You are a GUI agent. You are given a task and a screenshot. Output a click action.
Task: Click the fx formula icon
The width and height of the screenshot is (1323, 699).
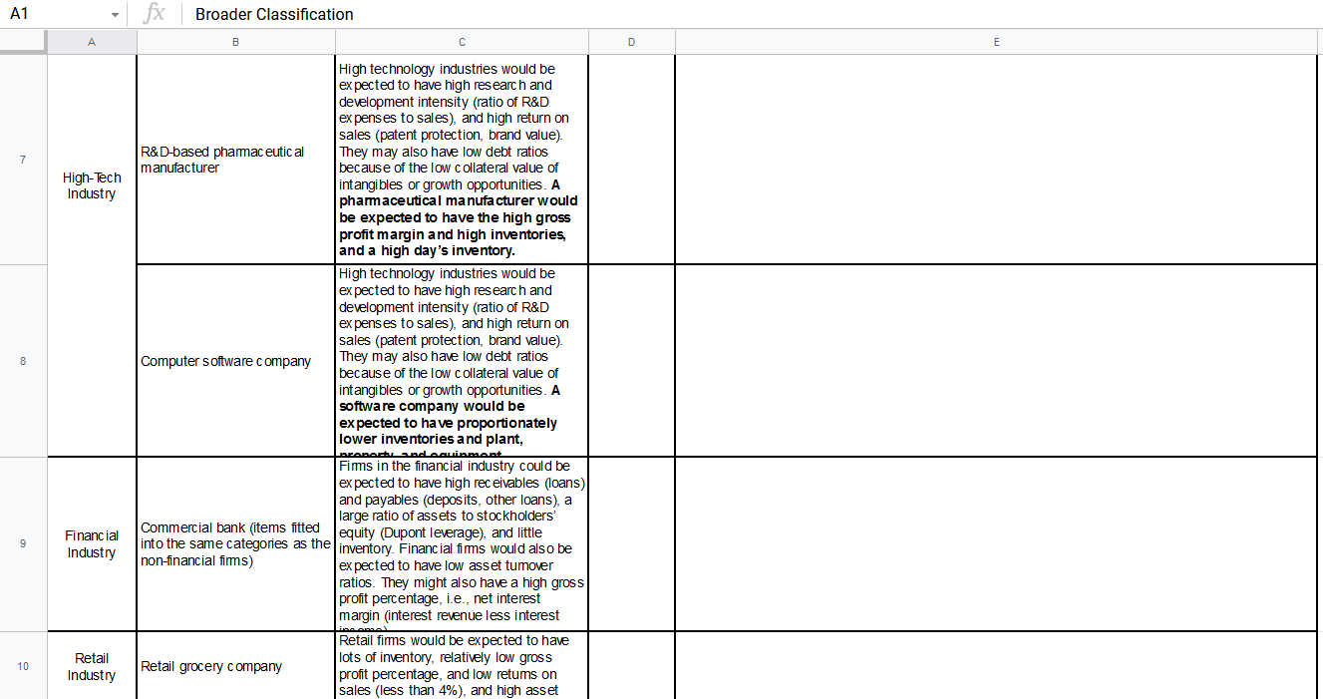click(x=155, y=14)
